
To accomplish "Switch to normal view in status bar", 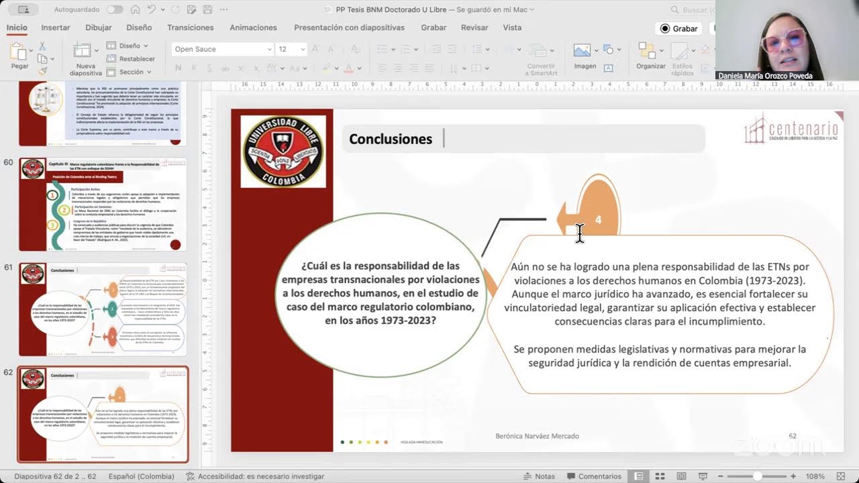I will coord(639,476).
